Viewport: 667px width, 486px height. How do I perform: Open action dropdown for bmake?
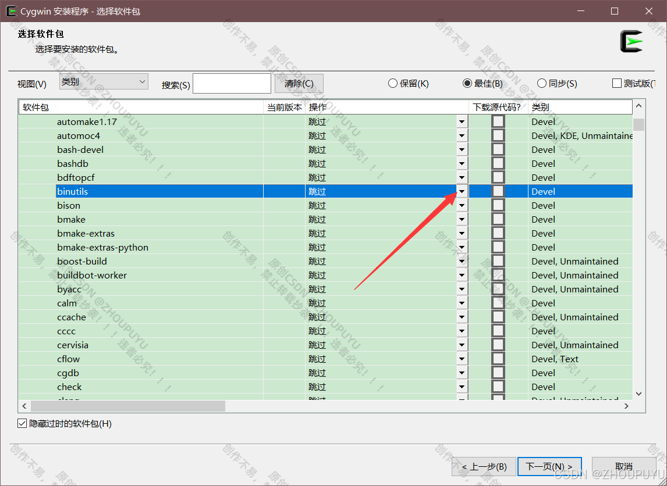point(462,220)
